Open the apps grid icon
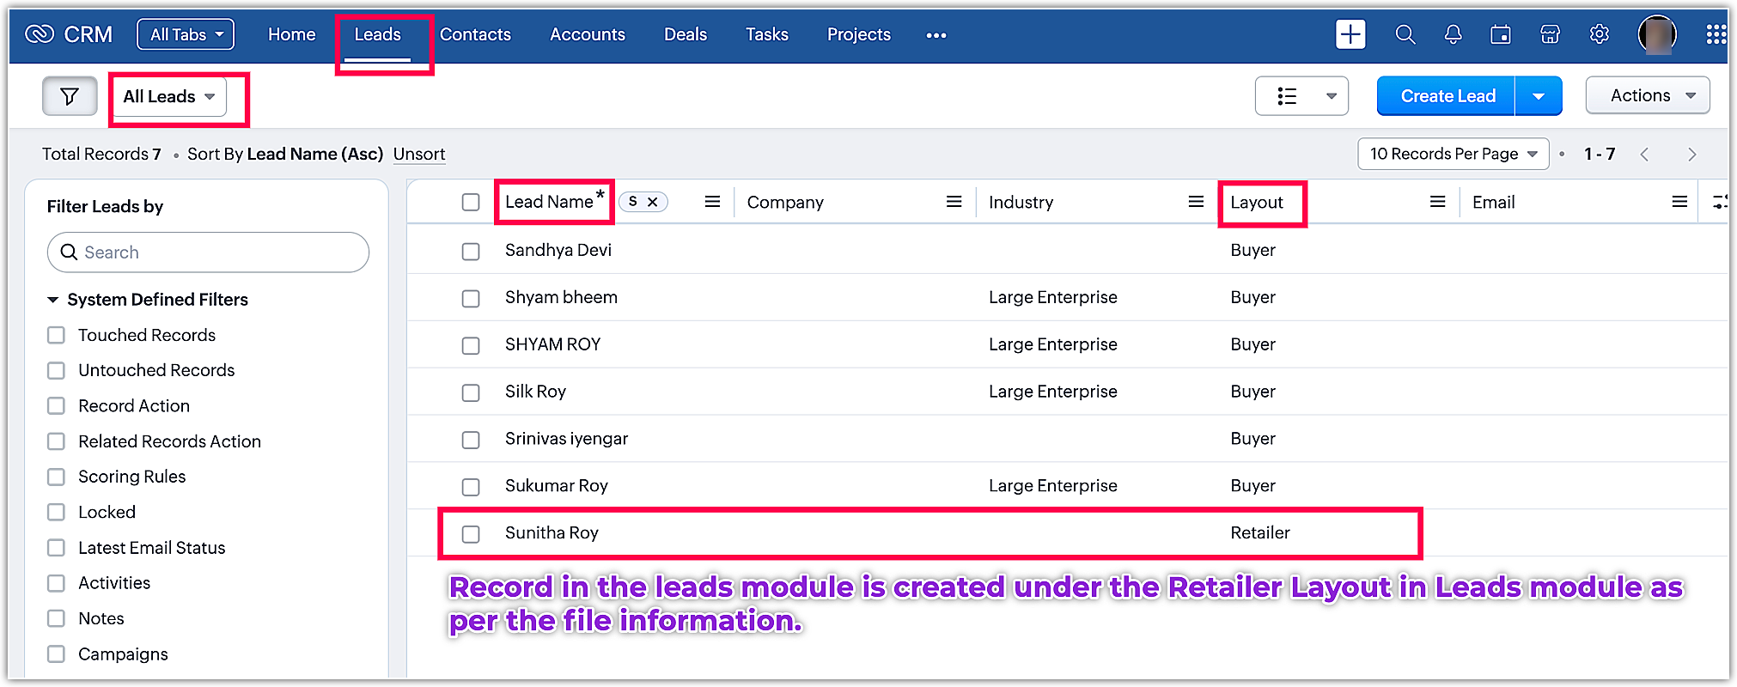Screen dimensions: 1737x687 [1716, 34]
